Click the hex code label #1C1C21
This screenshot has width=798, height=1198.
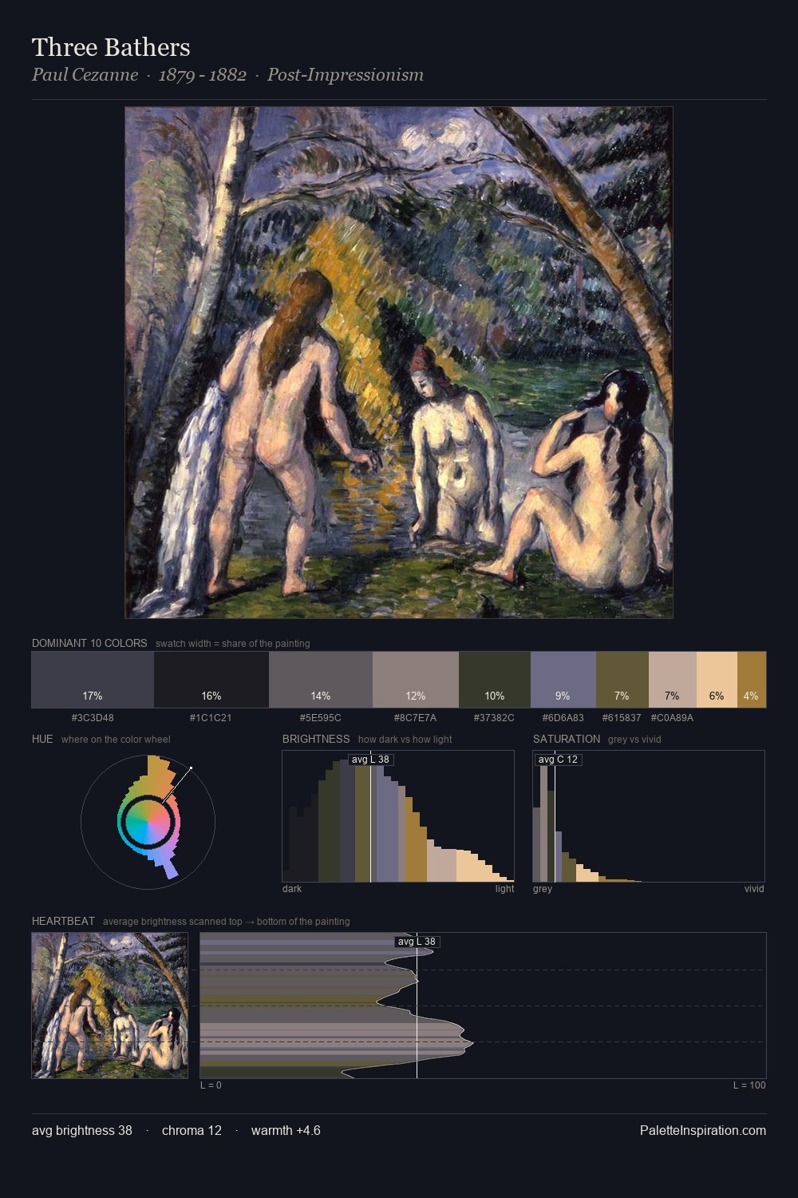pos(211,717)
